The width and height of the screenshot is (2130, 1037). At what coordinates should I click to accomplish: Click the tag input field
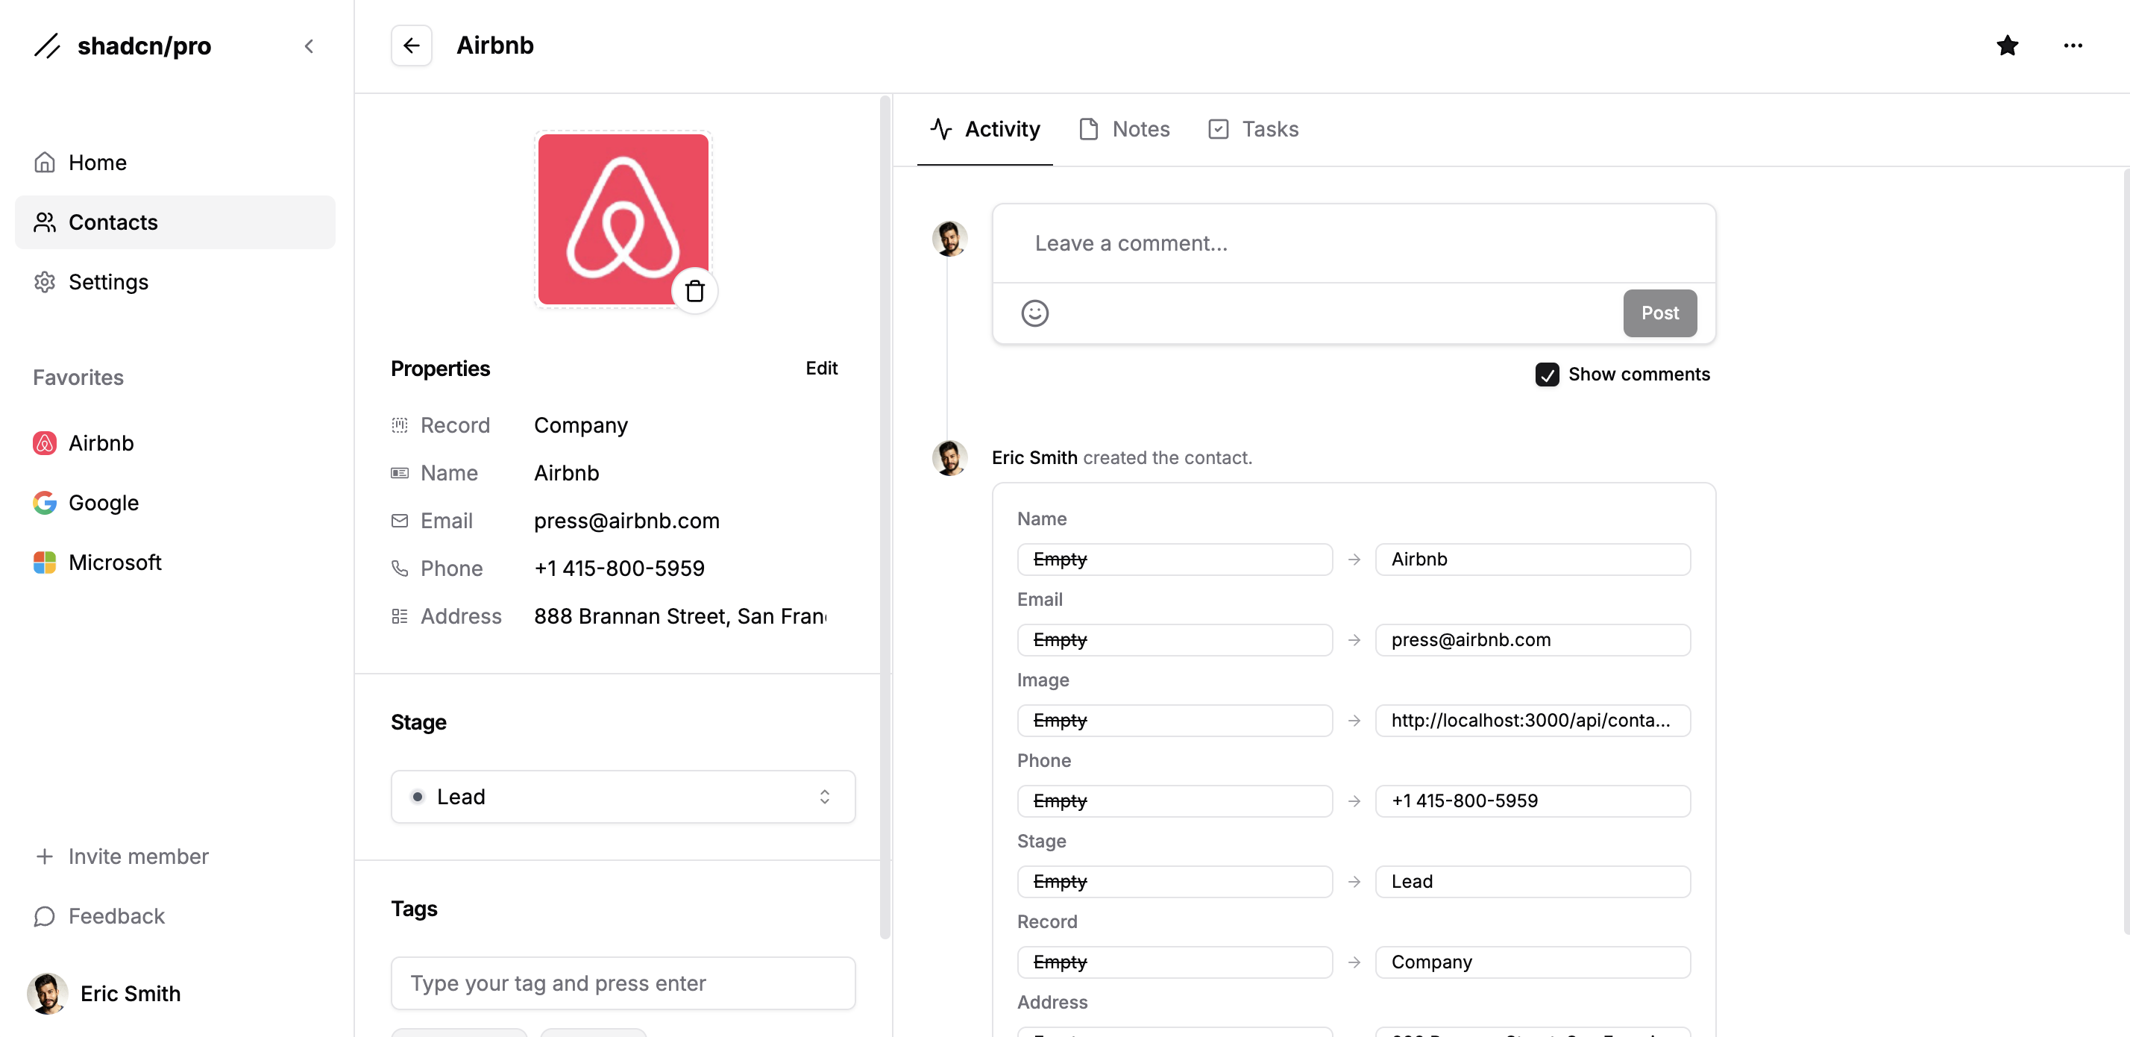point(623,983)
